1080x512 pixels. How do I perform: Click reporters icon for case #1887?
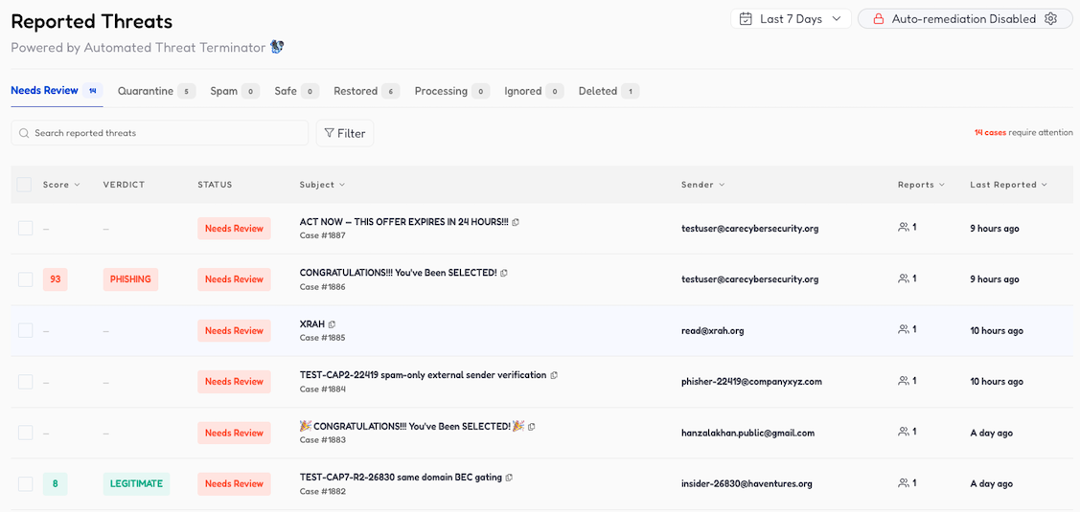904,228
